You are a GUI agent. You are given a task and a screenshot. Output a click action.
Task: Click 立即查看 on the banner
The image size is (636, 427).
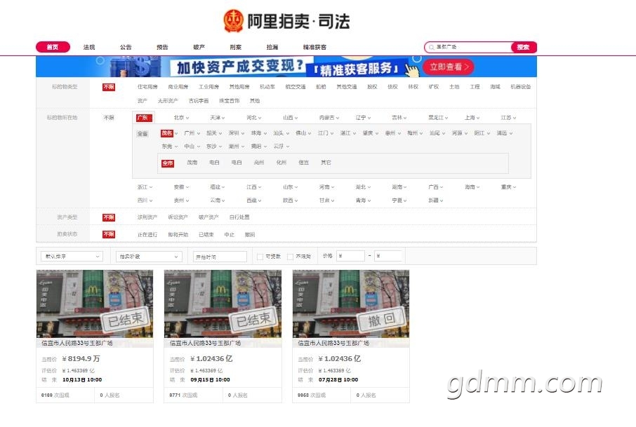point(449,67)
